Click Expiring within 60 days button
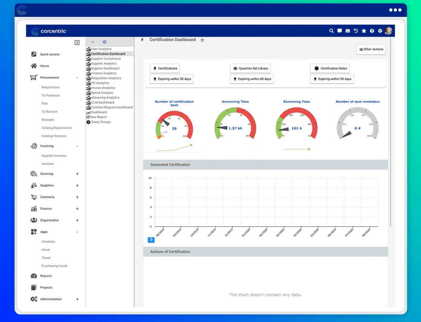Viewport: 421px width, 322px height. (x=252, y=79)
